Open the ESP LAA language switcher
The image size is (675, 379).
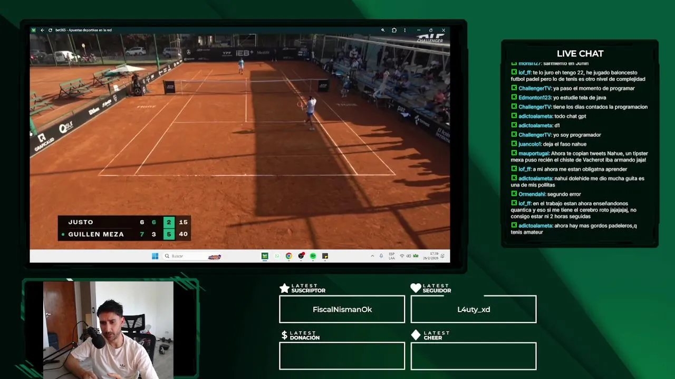[392, 256]
